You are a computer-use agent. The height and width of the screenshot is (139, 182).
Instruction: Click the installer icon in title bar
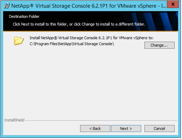[7, 6]
